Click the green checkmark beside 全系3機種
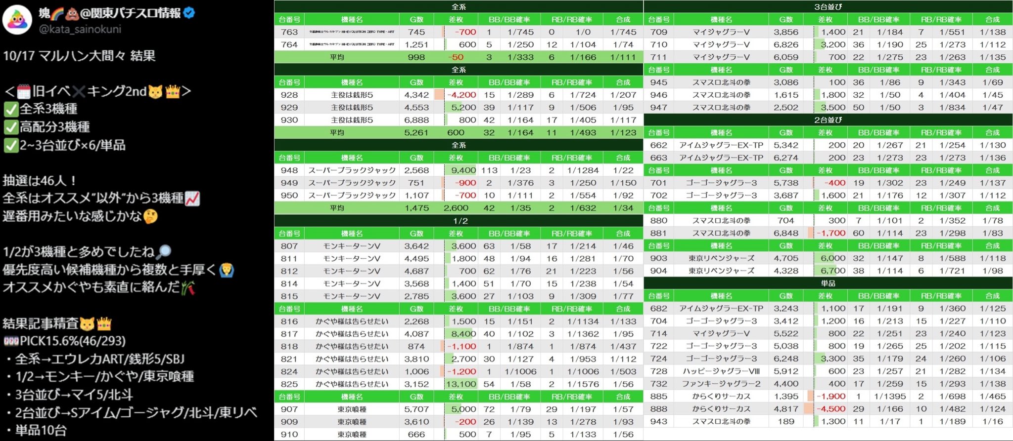 [x=10, y=109]
